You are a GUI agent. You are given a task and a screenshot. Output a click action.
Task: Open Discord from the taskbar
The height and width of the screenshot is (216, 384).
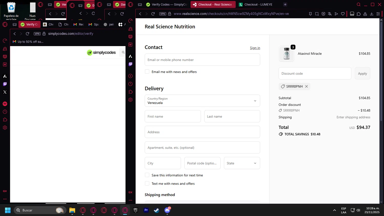(x=167, y=210)
